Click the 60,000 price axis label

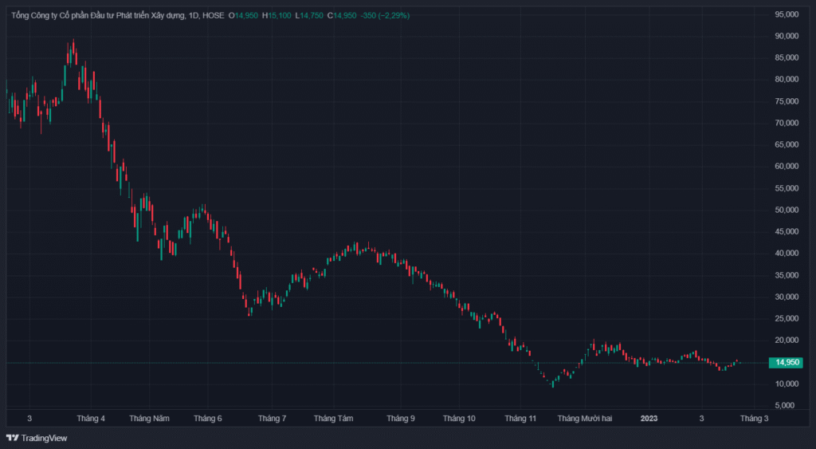coord(787,166)
